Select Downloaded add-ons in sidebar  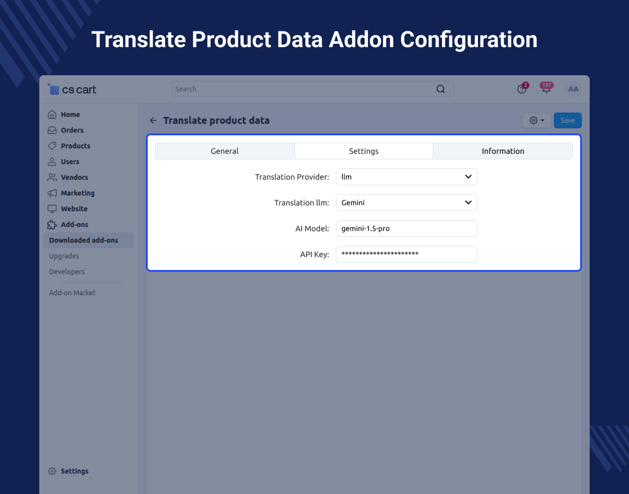84,240
